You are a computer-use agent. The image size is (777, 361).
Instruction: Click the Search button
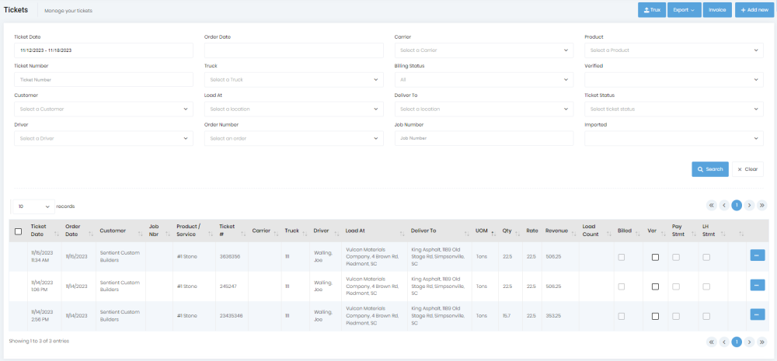coord(709,169)
